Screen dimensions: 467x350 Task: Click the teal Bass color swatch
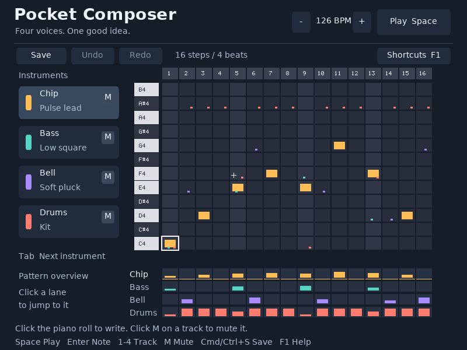[29, 142]
